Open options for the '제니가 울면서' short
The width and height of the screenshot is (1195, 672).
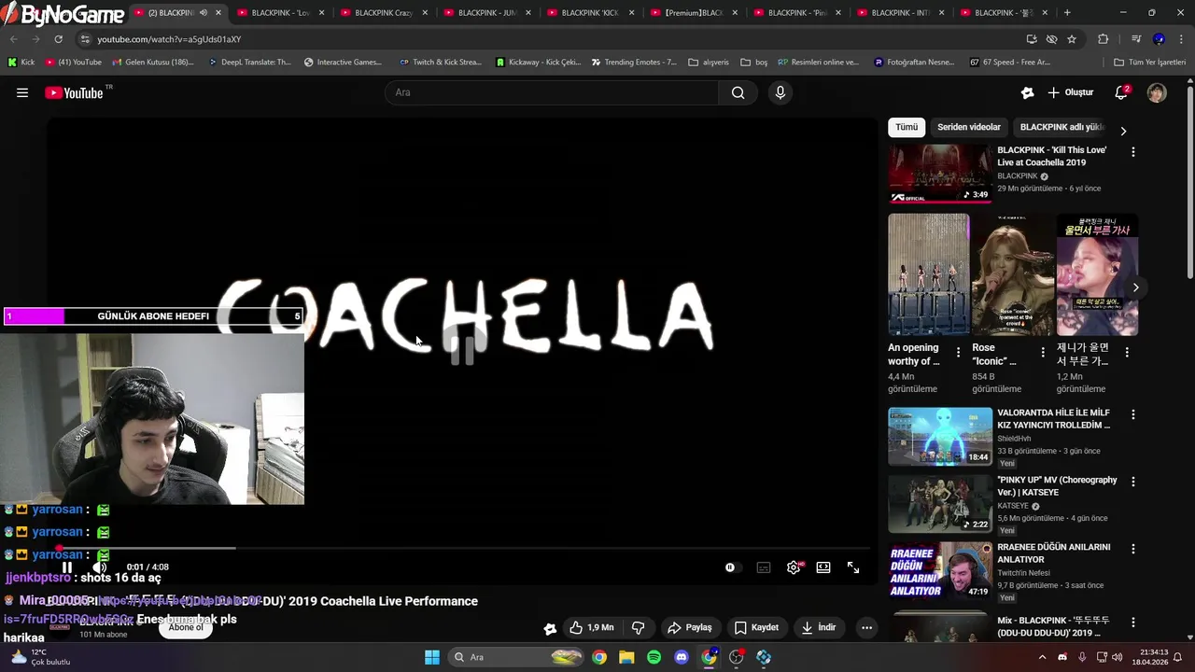point(1127,353)
